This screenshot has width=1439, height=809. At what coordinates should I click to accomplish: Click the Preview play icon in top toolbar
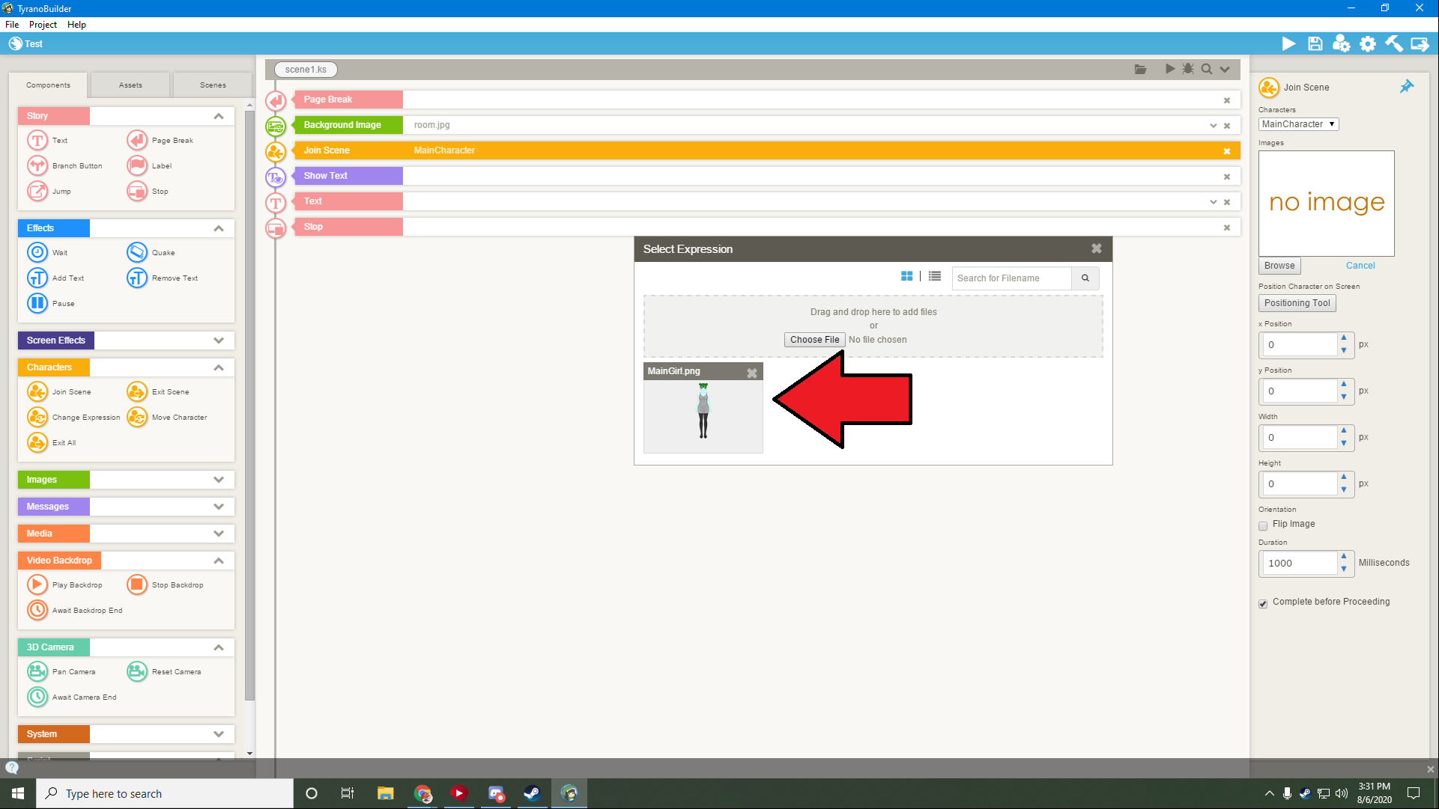click(x=1288, y=44)
